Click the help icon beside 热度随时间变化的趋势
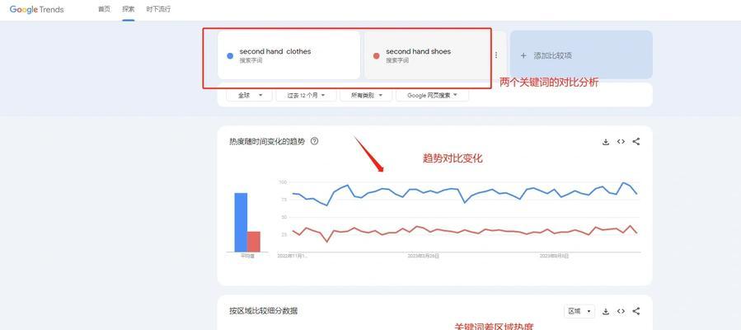Image resolution: width=741 pixels, height=330 pixels. point(314,141)
